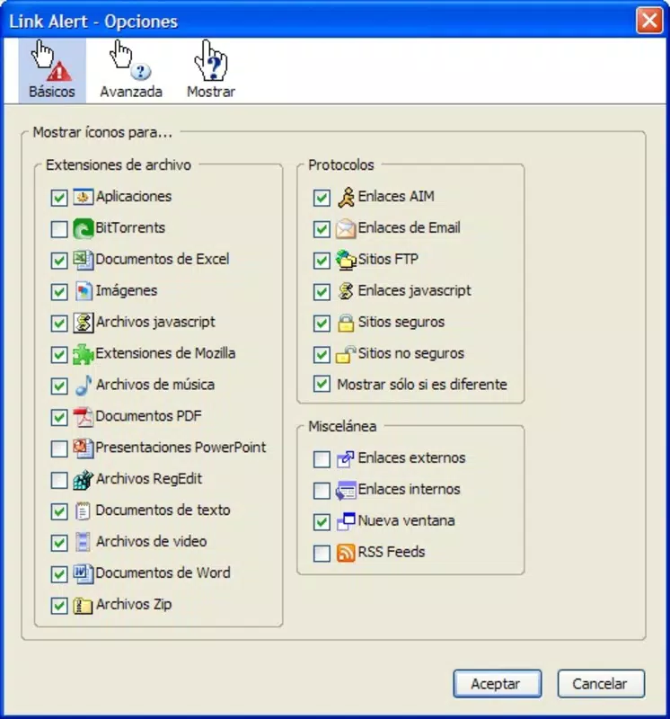Image resolution: width=670 pixels, height=719 pixels.
Task: Uncheck the Archivos de música checkbox
Action: [59, 386]
